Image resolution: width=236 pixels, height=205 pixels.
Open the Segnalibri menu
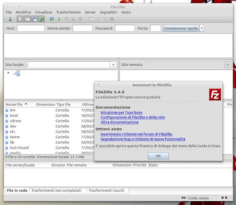pyautogui.click(x=109, y=12)
